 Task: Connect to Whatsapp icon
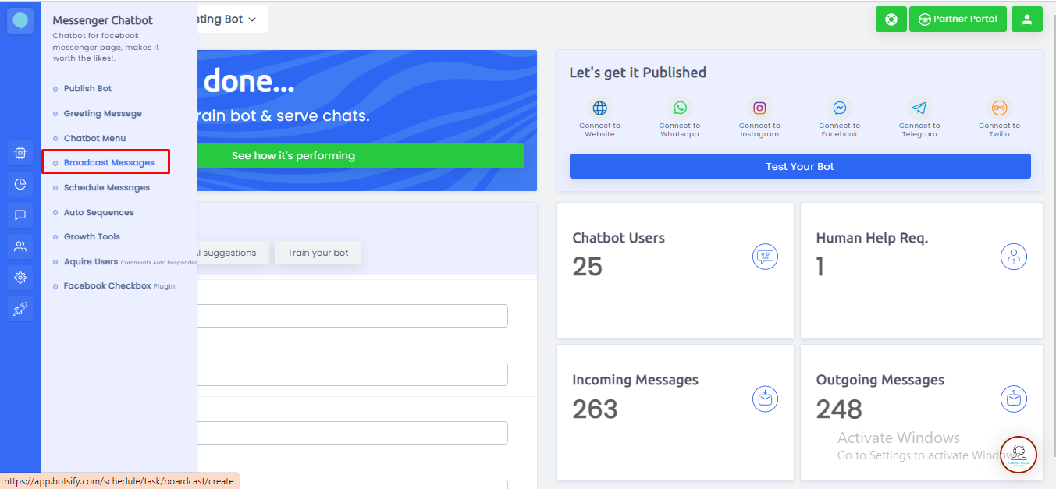click(680, 108)
